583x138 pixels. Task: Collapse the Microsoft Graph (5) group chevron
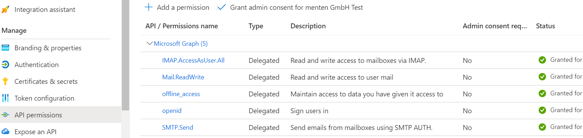(149, 43)
